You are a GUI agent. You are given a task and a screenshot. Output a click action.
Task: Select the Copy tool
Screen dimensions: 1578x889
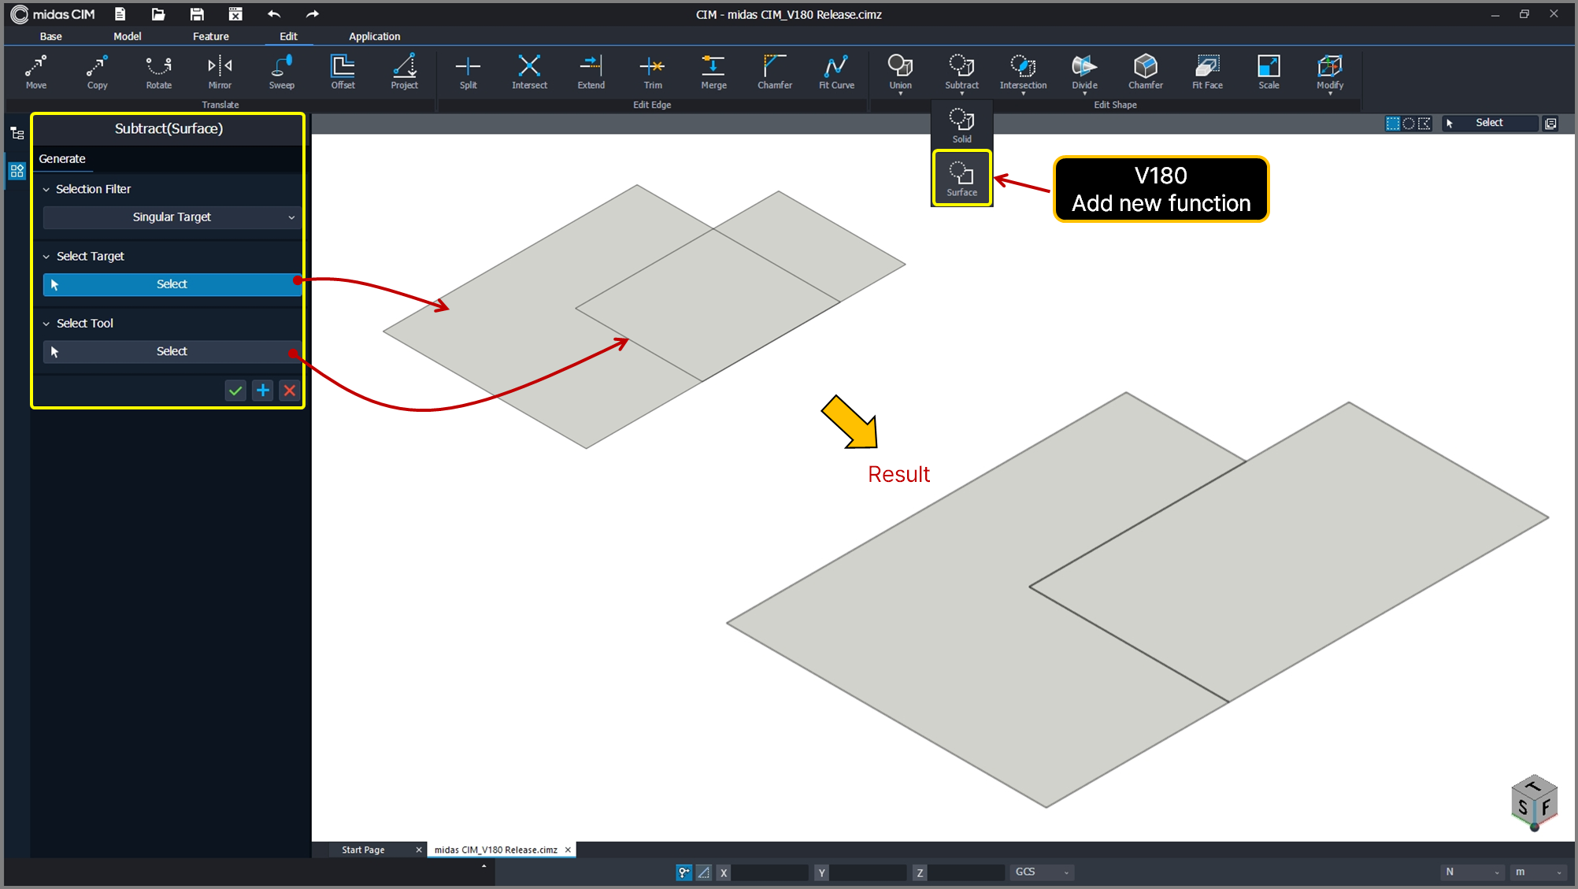(x=98, y=72)
